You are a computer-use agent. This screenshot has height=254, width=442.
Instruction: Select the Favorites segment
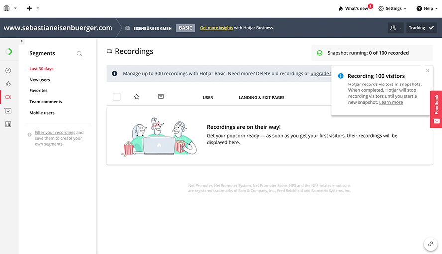click(x=39, y=90)
